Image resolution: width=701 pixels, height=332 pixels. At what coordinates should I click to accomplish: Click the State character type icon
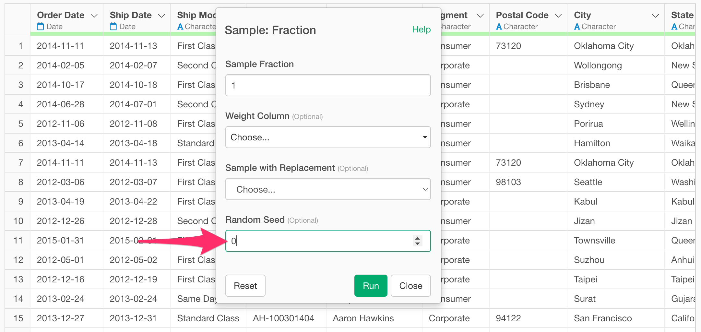tap(674, 27)
